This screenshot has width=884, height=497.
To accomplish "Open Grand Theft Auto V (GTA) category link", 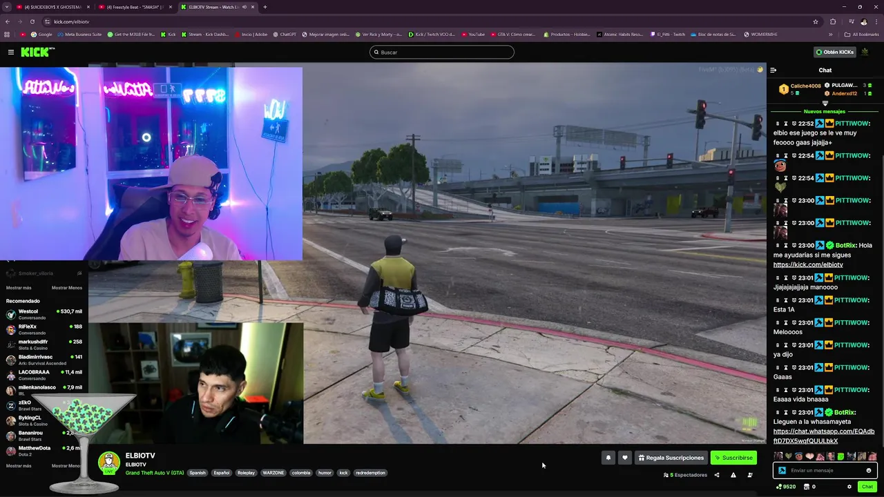I will 155,473.
